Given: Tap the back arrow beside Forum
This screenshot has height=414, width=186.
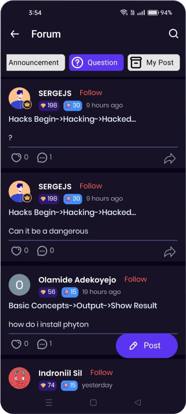Looking at the screenshot, I should [x=15, y=34].
